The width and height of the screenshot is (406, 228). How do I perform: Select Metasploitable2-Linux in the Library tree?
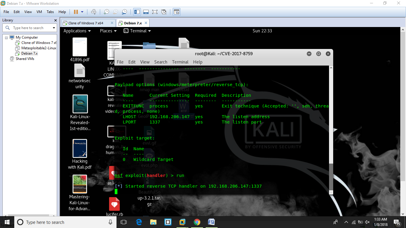[36, 48]
